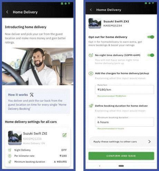Viewport: 159px width, 171px height.
Task: Click the CONFIRM AND SAVE button
Action: (x=121, y=156)
